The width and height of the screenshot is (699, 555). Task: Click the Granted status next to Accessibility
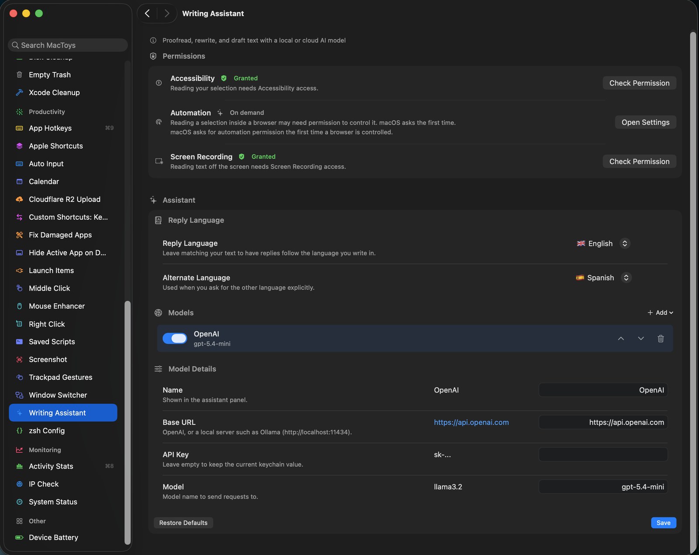[246, 78]
